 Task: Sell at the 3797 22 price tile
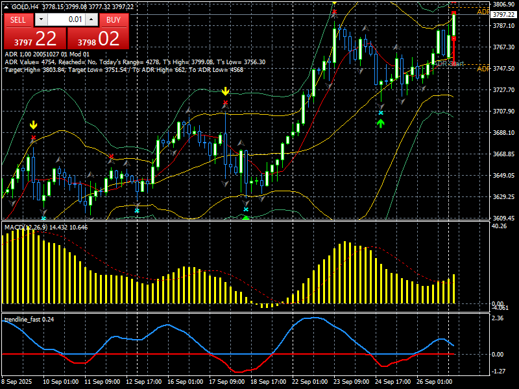click(x=35, y=39)
